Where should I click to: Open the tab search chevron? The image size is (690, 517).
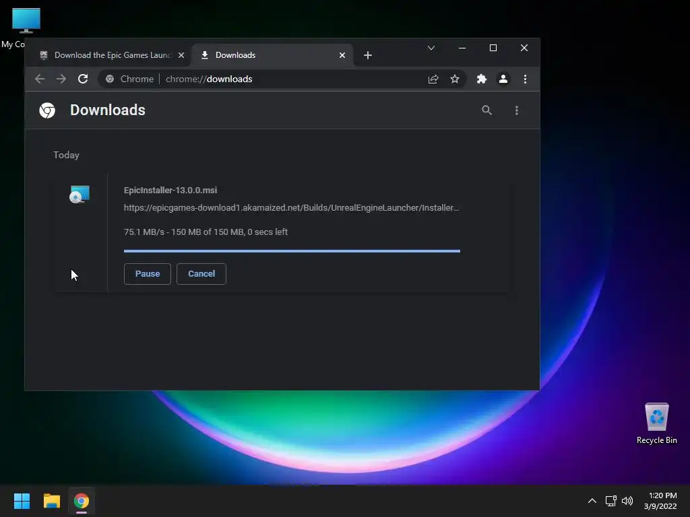click(431, 48)
